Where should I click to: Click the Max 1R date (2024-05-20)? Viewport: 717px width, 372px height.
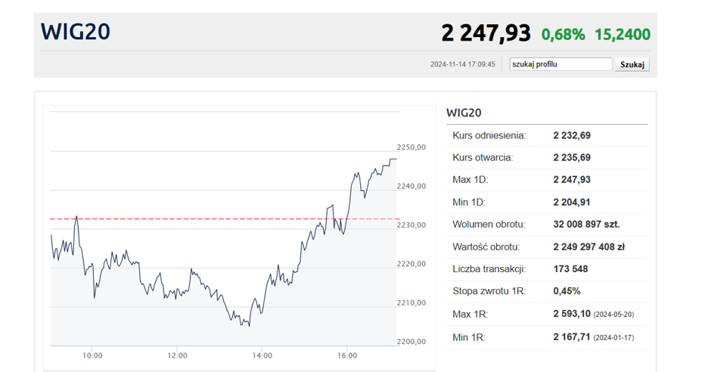[x=613, y=314]
